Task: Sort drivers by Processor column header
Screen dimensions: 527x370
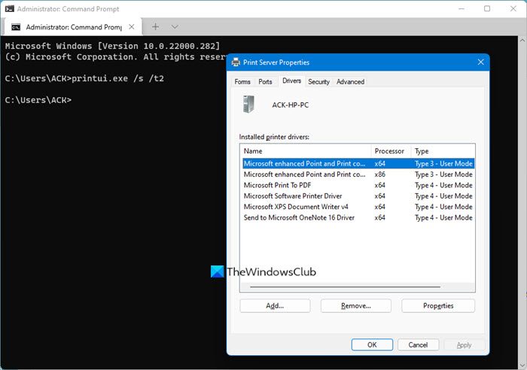Action: [391, 151]
